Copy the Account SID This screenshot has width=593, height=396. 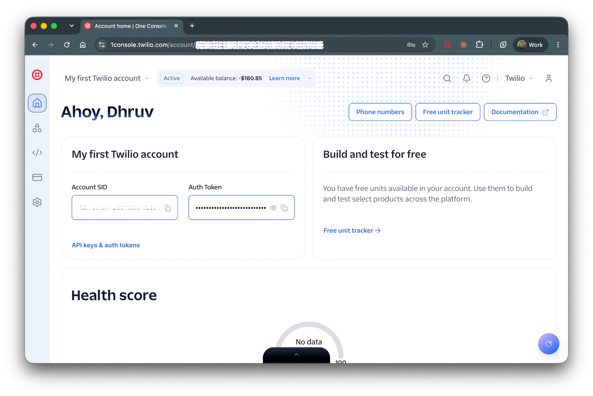(x=168, y=208)
